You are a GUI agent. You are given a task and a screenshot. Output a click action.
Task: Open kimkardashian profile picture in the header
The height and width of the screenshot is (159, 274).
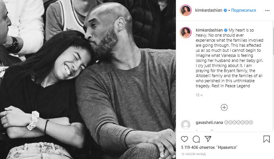pos(186,11)
